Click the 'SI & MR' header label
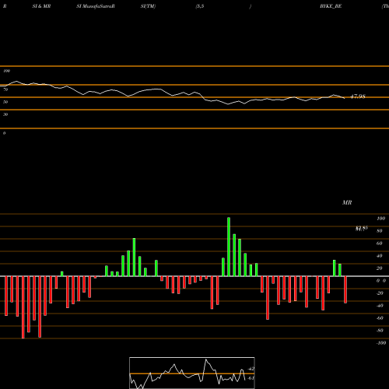The height and width of the screenshot is (389, 389). pyautogui.click(x=41, y=6)
